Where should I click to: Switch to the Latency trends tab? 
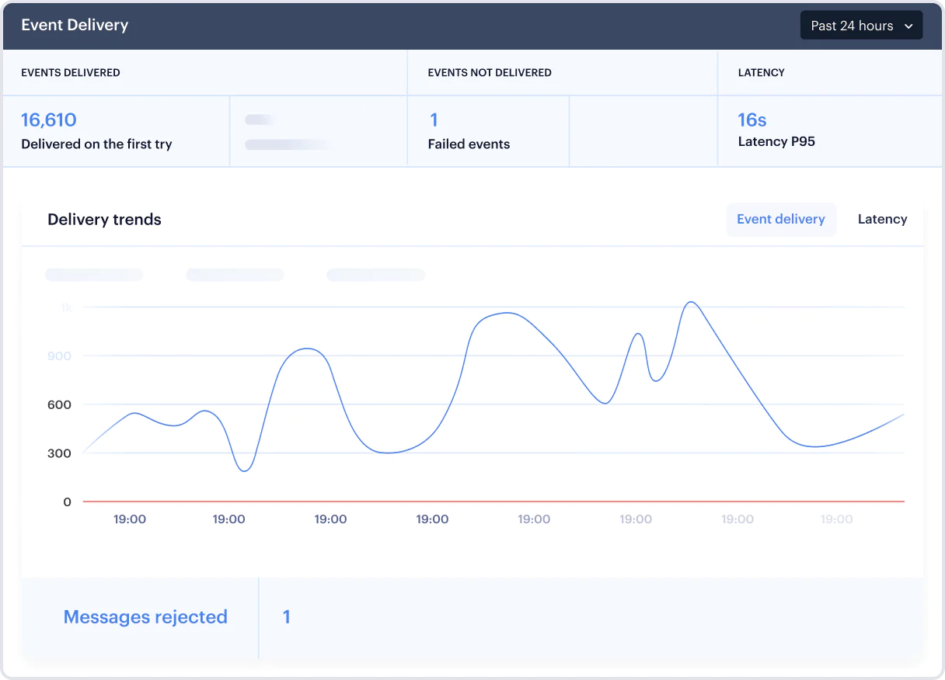pyautogui.click(x=882, y=219)
